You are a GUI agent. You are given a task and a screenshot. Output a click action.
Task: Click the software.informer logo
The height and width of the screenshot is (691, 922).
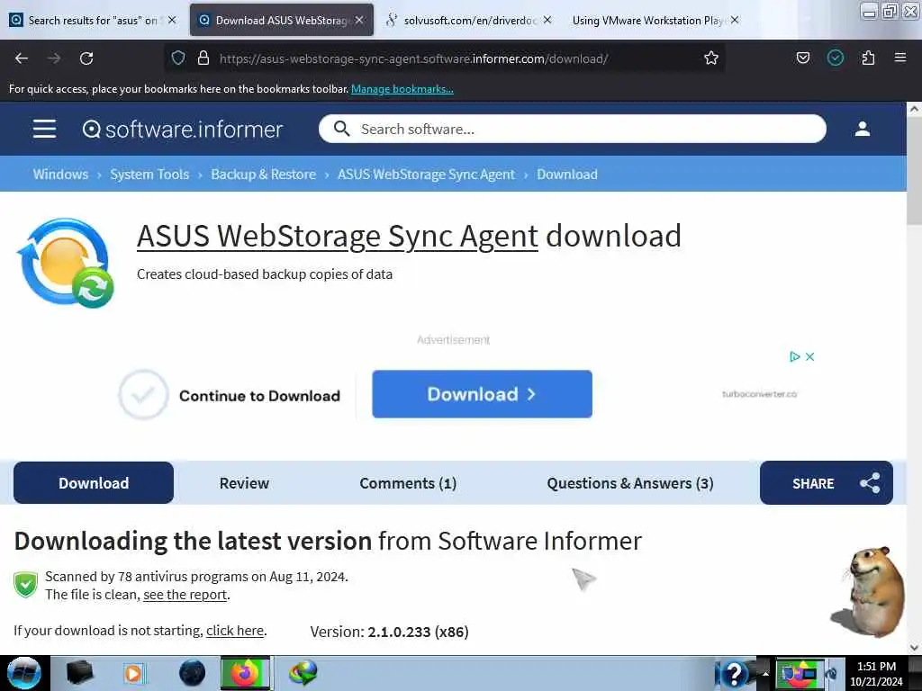pos(183,130)
